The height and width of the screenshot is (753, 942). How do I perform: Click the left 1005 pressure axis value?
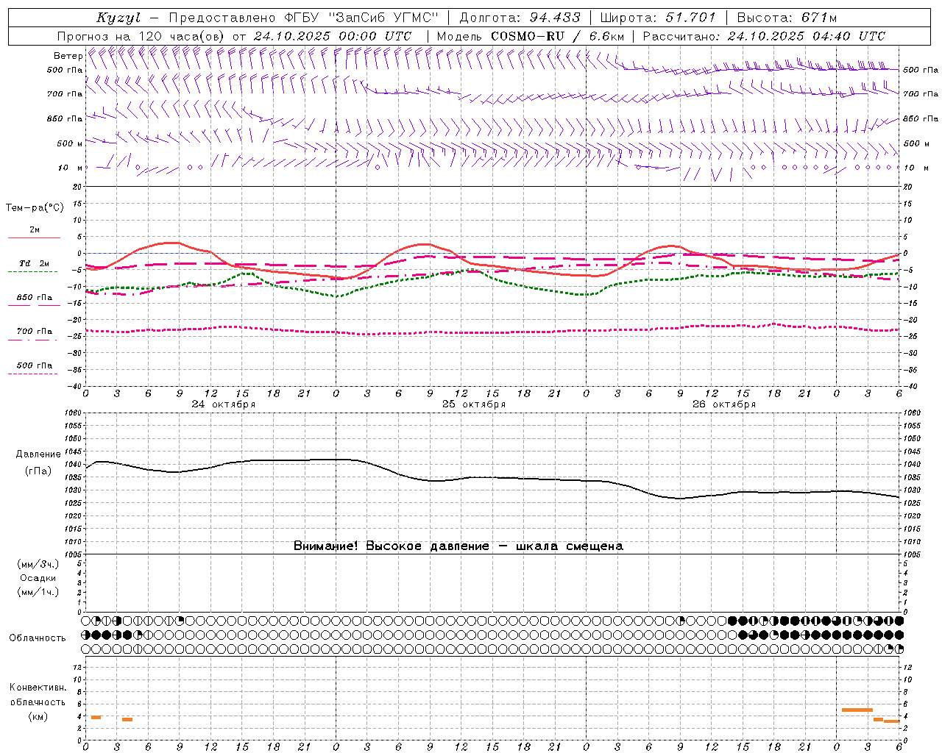tap(74, 554)
